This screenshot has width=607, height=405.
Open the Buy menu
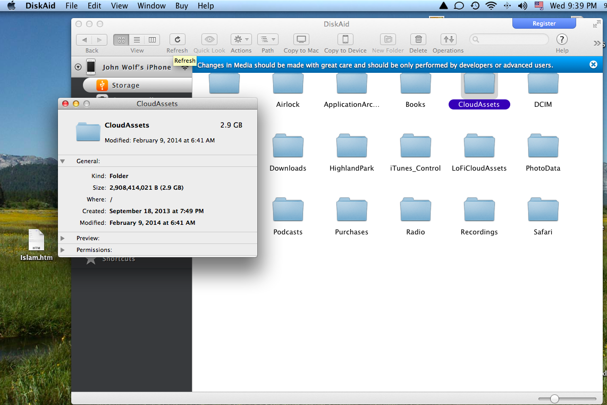(x=182, y=6)
